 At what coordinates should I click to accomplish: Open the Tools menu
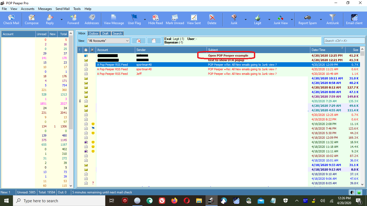77,9
